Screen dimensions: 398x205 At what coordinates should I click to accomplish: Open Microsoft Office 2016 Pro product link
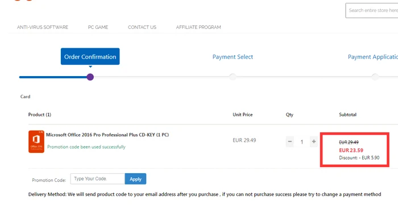(107, 135)
